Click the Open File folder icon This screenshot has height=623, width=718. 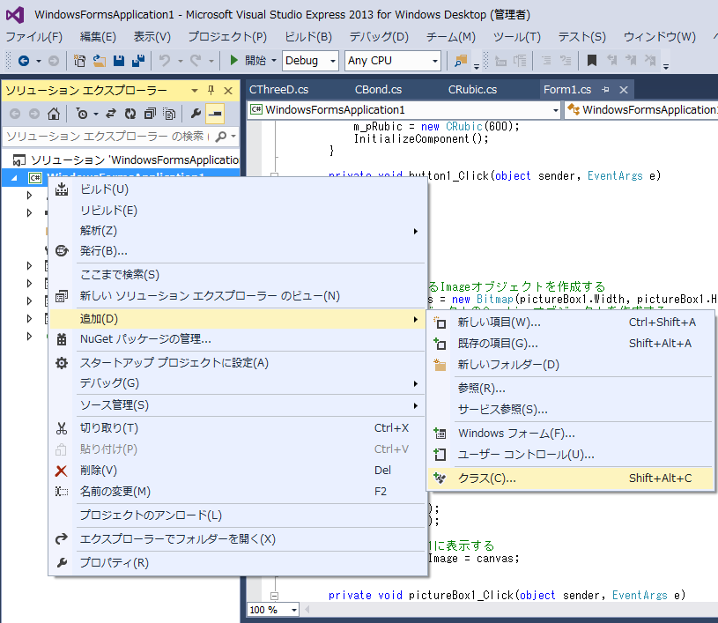point(100,61)
